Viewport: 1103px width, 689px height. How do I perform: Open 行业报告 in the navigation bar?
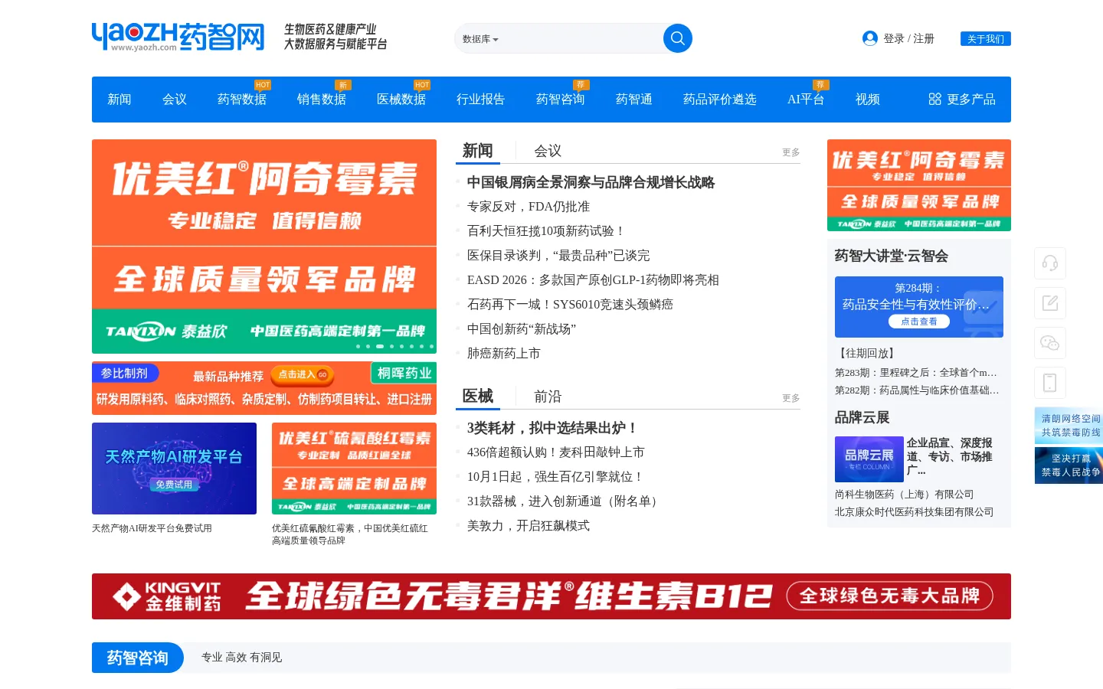point(481,100)
